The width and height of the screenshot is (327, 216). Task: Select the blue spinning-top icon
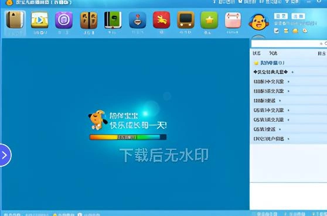pos(138,20)
